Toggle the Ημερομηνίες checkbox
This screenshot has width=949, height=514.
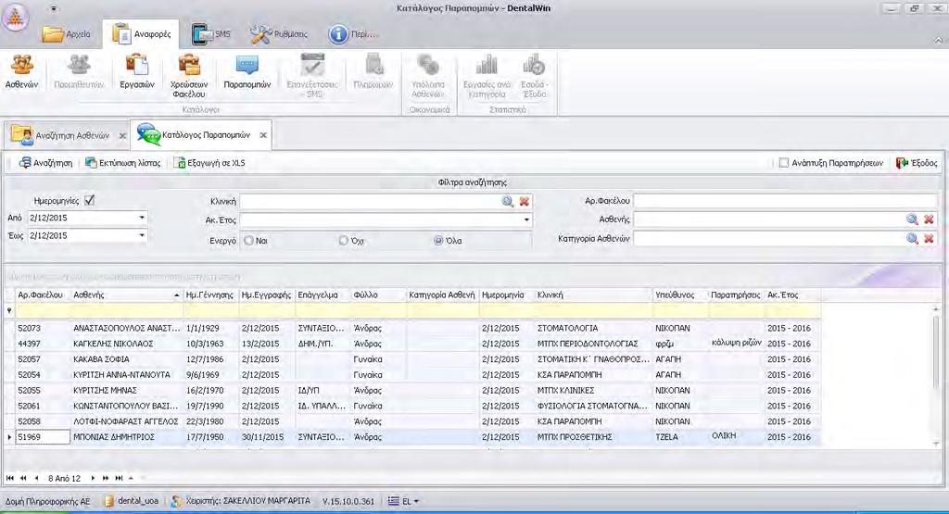(x=90, y=200)
